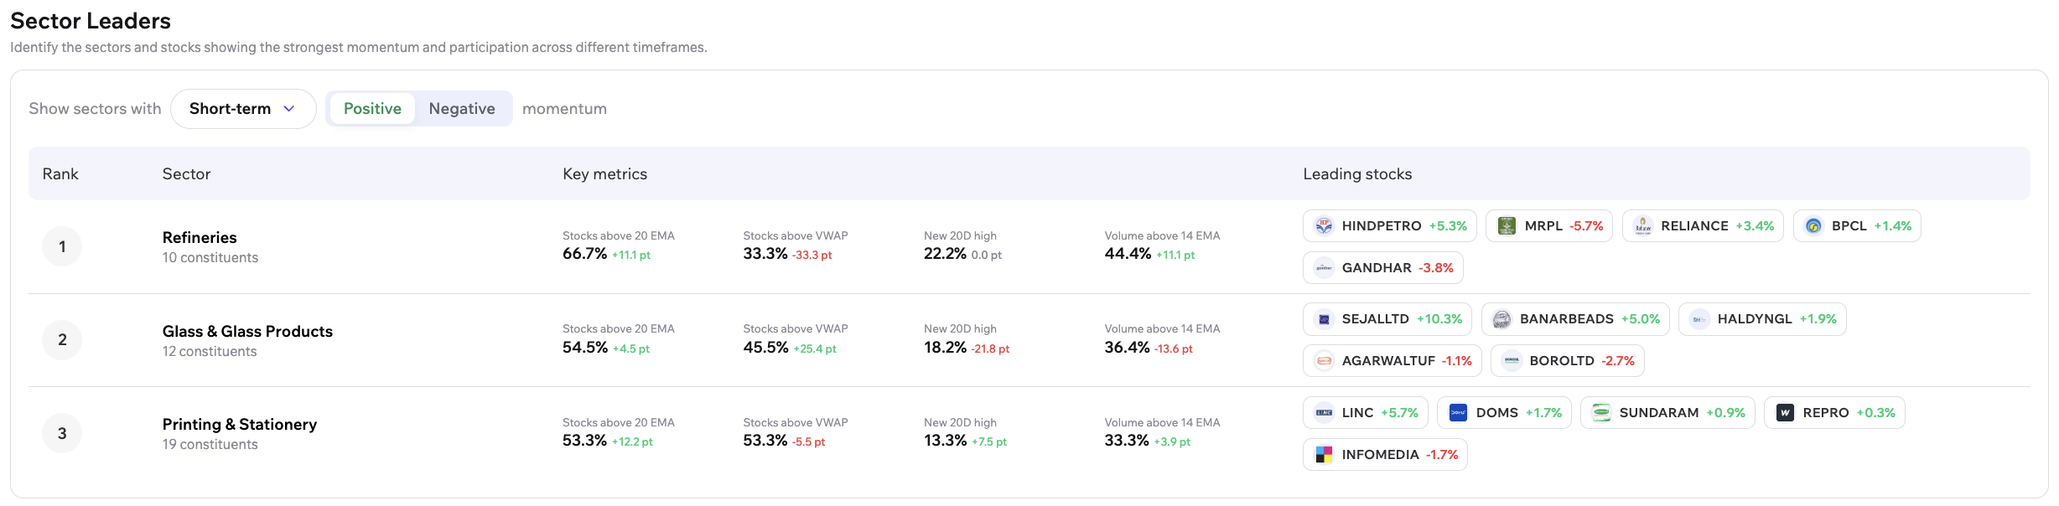Image resolution: width=2059 pixels, height=506 pixels.
Task: Click the 10 constituents text under Refineries
Action: click(x=210, y=258)
